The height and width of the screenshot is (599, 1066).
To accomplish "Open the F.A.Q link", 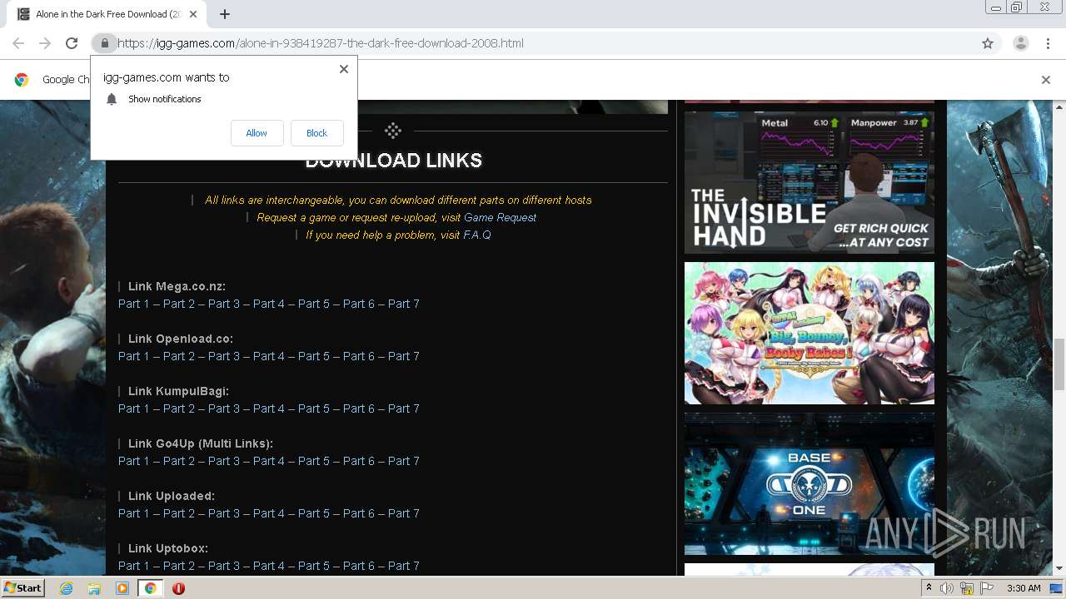I will click(477, 235).
